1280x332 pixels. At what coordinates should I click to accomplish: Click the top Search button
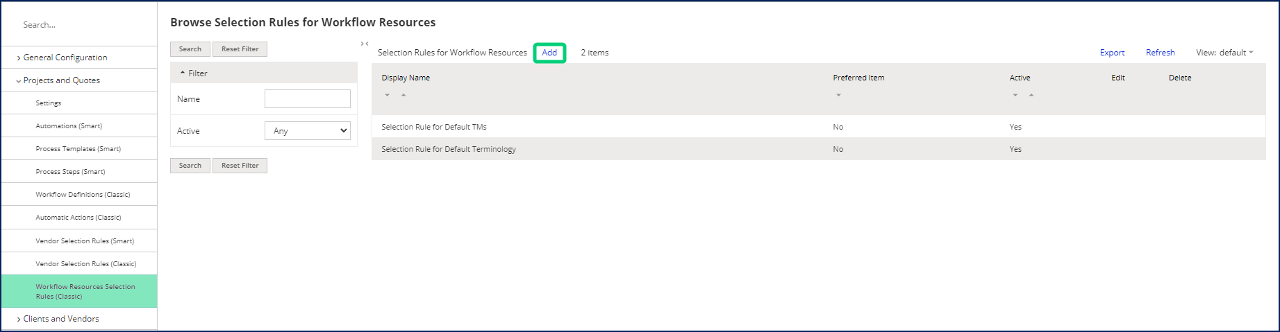point(190,49)
